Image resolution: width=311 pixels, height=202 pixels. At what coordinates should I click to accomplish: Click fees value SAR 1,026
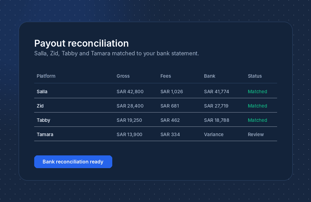[172, 92]
